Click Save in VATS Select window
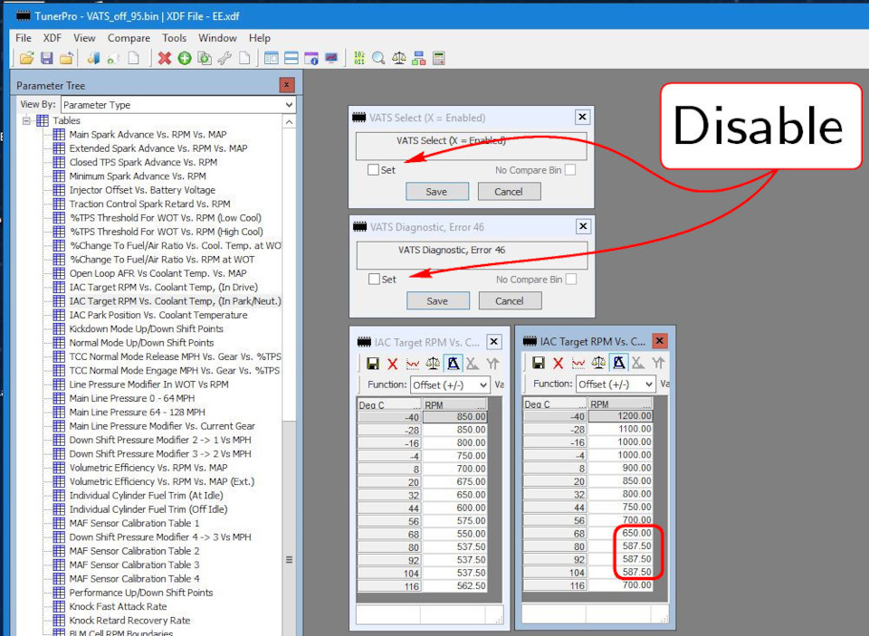Viewport: 869px width, 636px height. coord(436,191)
